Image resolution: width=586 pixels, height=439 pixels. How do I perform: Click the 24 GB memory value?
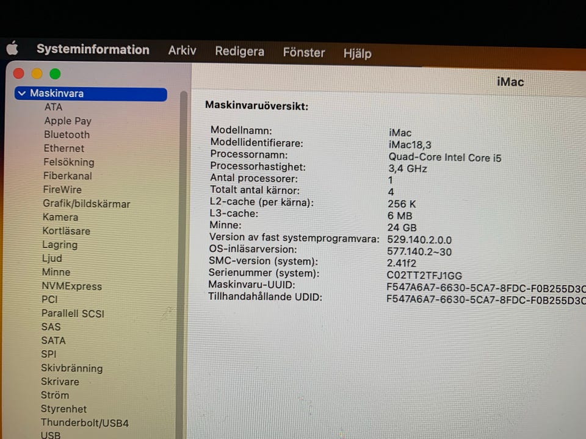click(x=402, y=227)
